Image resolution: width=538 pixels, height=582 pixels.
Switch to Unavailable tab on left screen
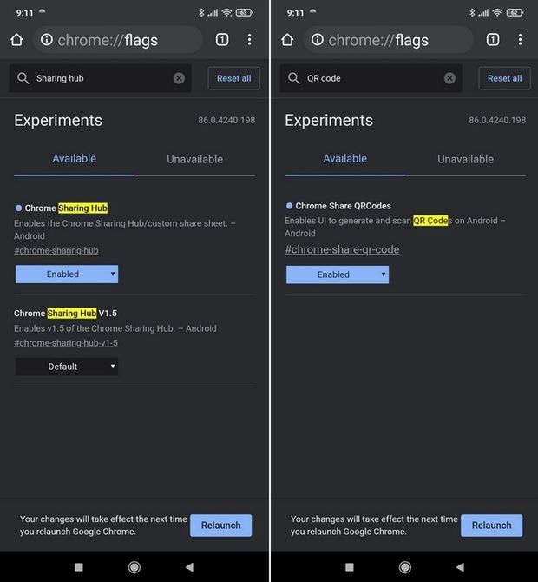[194, 159]
